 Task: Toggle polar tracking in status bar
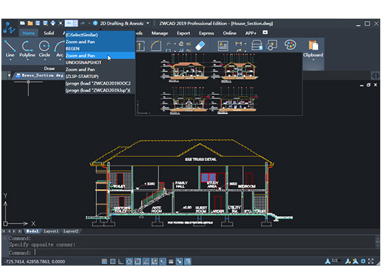pos(129,261)
